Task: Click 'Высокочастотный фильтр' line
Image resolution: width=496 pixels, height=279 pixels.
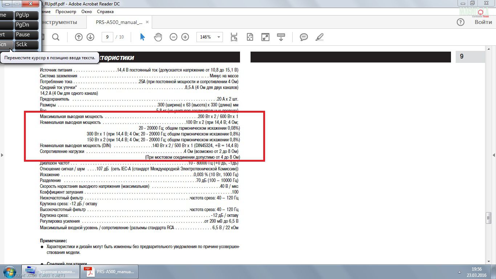Action: (x=139, y=210)
